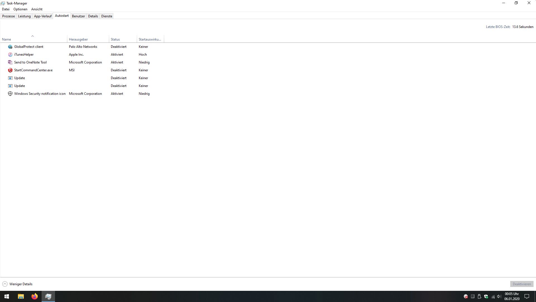Image resolution: width=536 pixels, height=302 pixels.
Task: Open Firefox from the taskbar
Action: point(34,296)
